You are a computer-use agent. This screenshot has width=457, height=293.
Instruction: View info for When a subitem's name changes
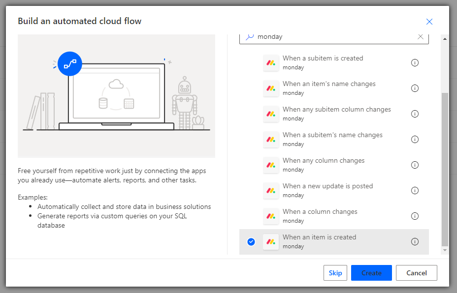[x=415, y=139]
